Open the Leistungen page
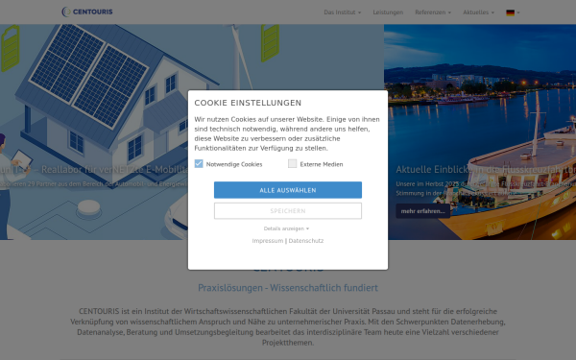This screenshot has width=576, height=360. coord(388,12)
